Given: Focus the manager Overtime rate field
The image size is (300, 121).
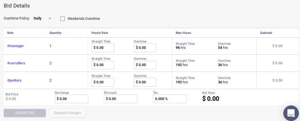Looking at the screenshot, I should [145, 48].
